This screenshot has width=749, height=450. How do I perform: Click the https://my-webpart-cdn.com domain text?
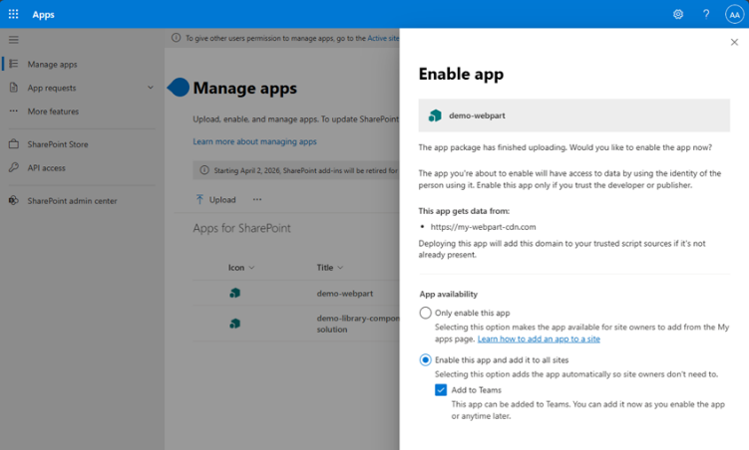[483, 227]
